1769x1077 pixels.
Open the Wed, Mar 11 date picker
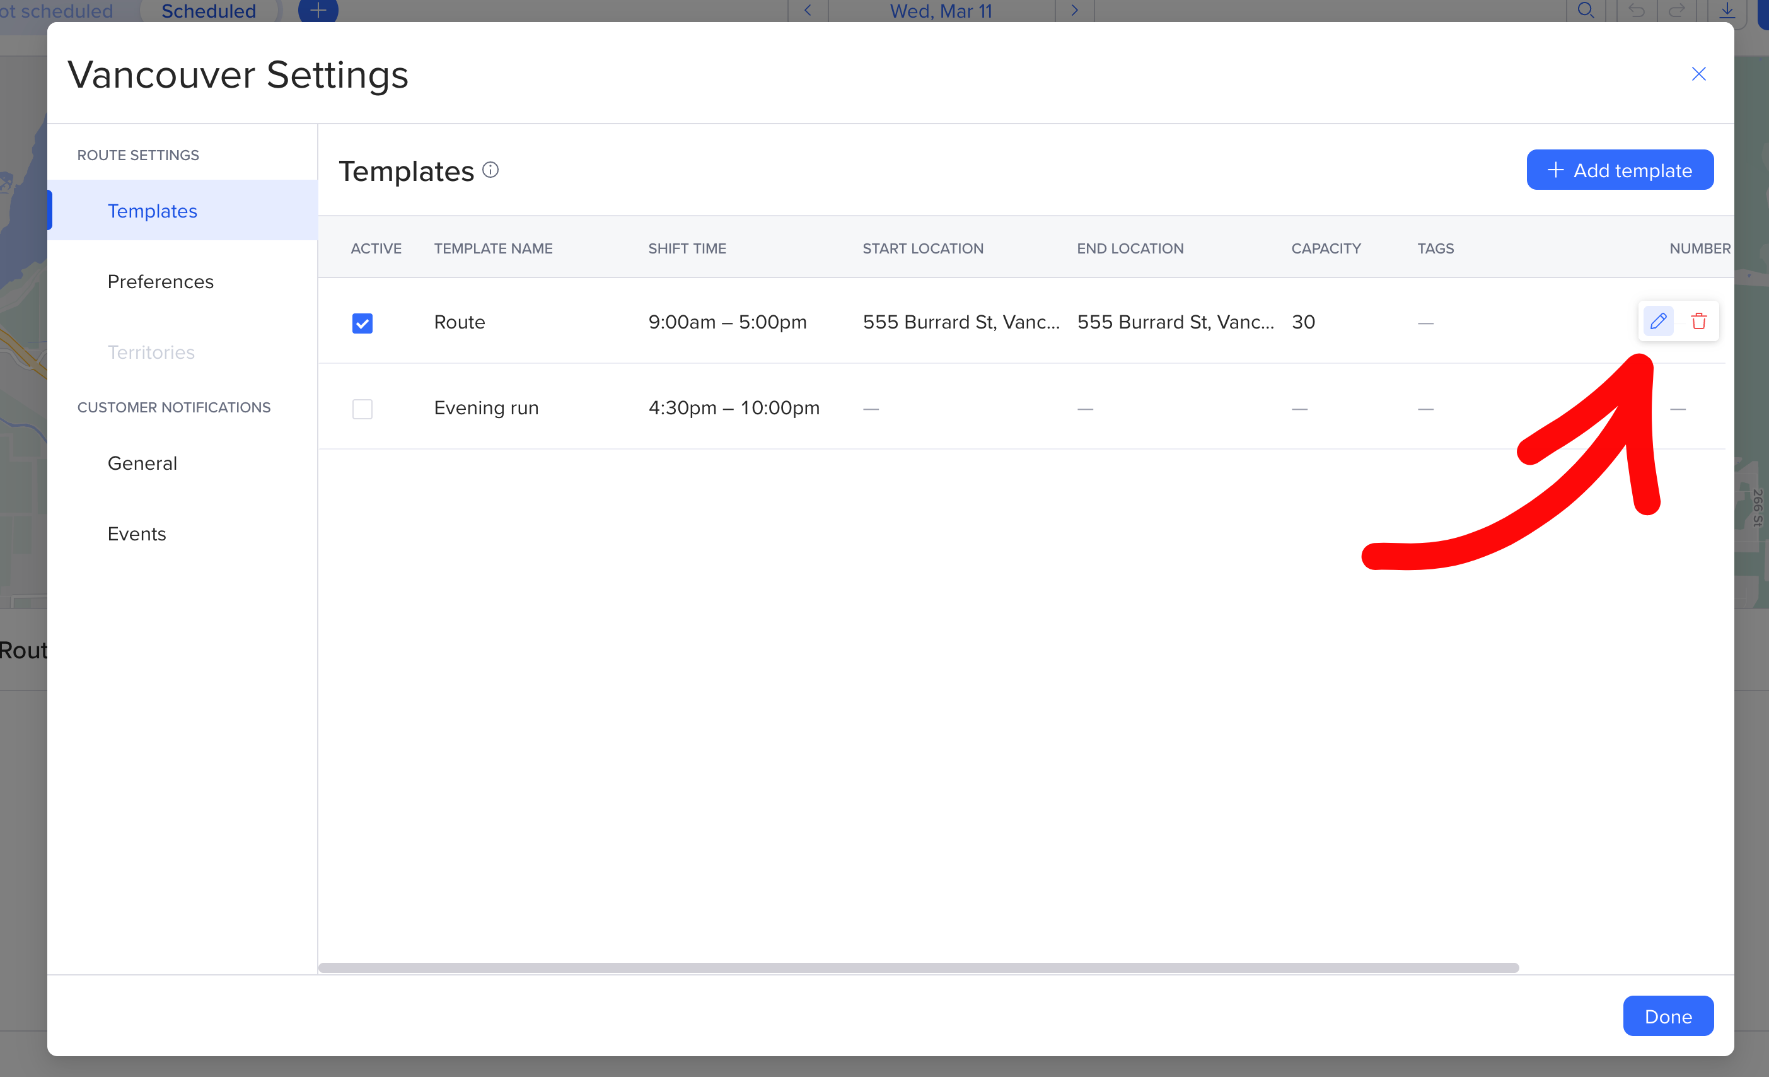(x=941, y=11)
